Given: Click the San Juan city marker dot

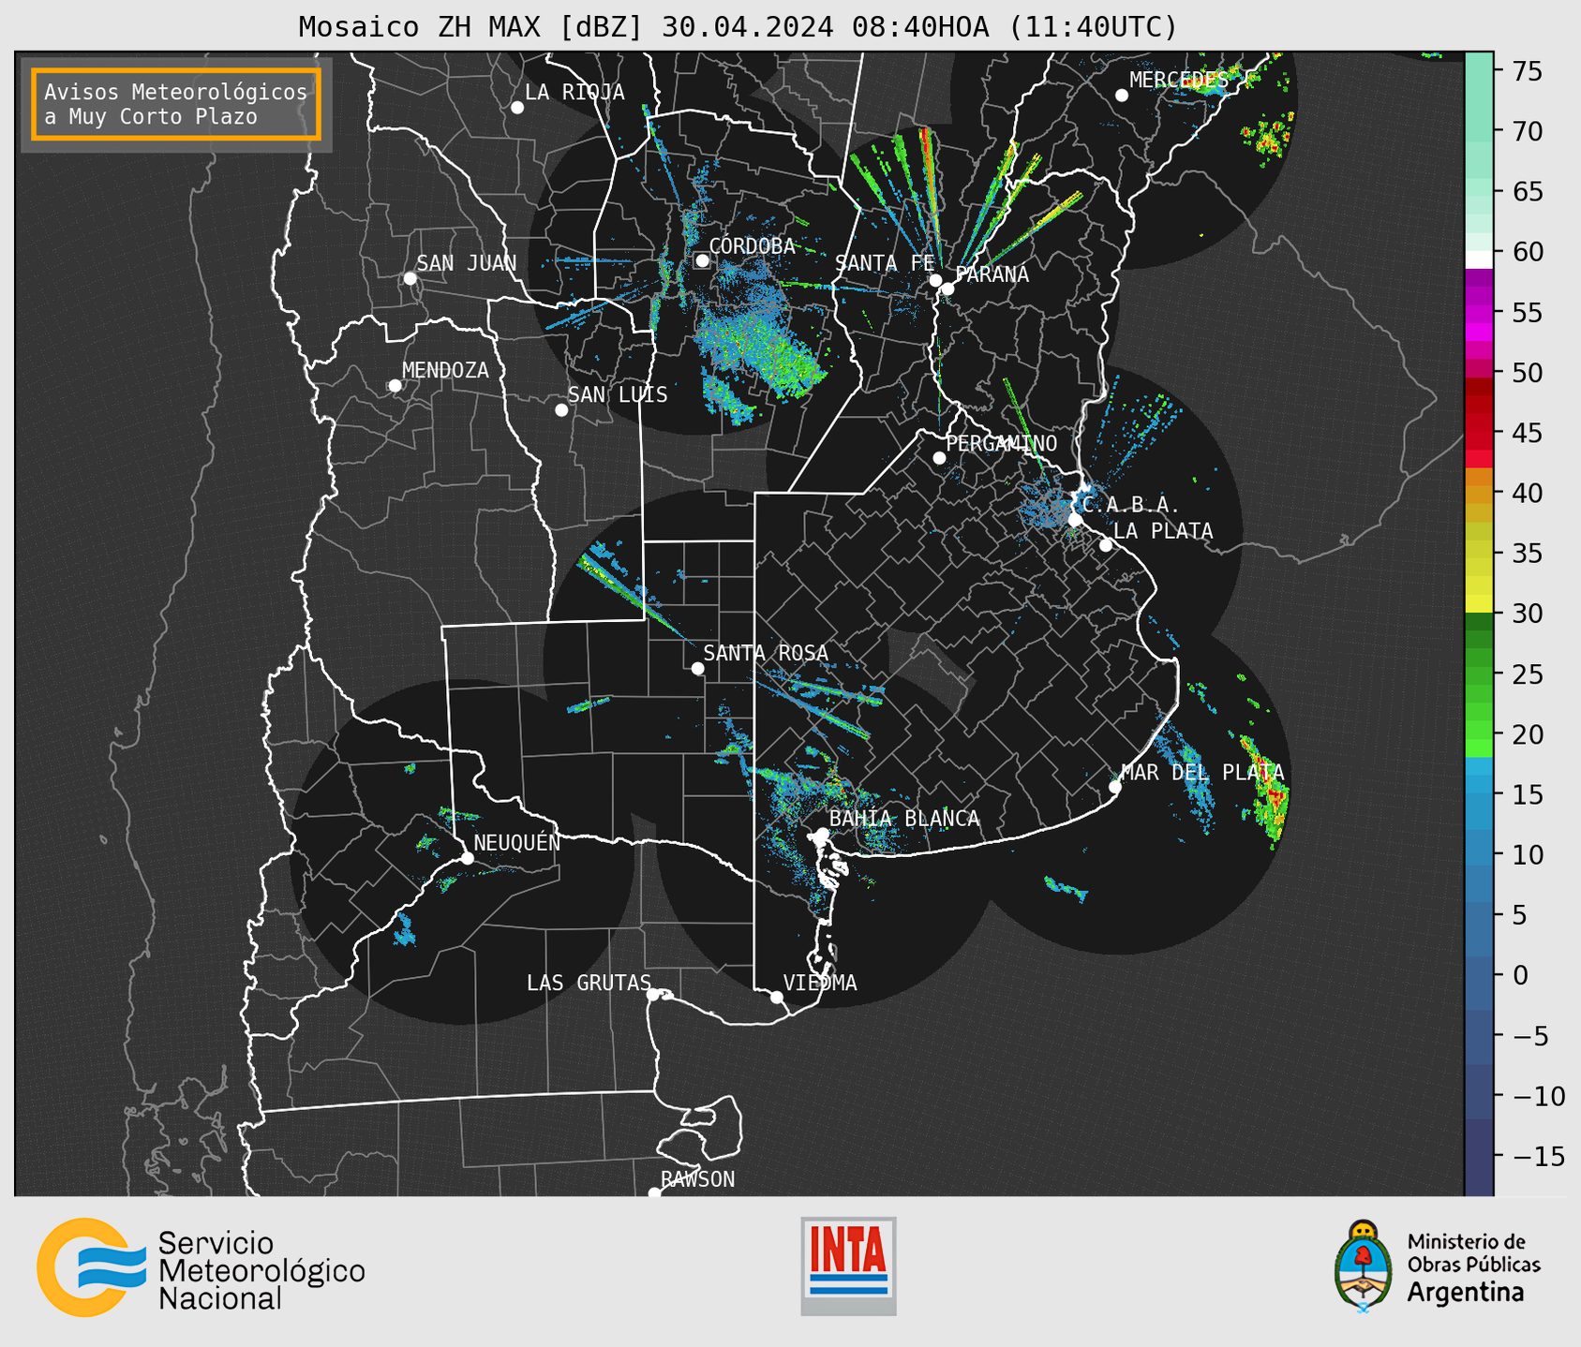Looking at the screenshot, I should point(410,279).
